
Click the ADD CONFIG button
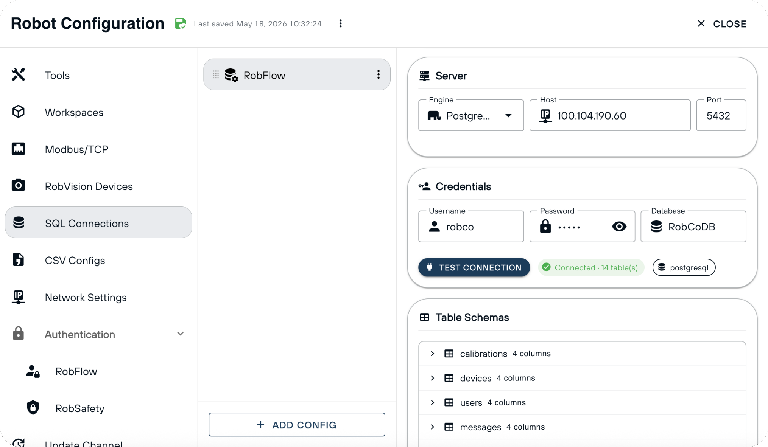coord(297,425)
